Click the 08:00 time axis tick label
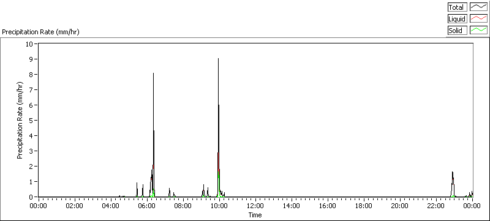This screenshot has height=221, width=490. pos(183,206)
